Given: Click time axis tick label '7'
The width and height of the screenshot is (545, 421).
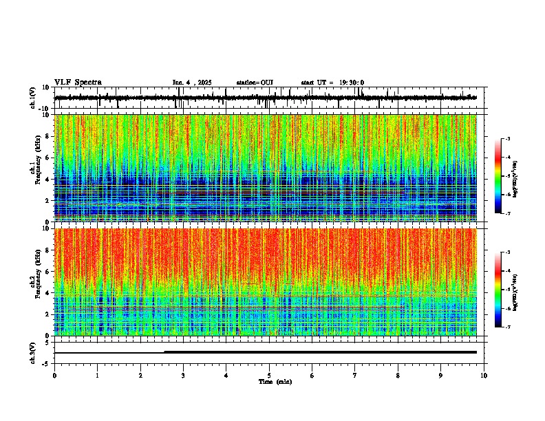Looking at the screenshot, I should pos(355,376).
